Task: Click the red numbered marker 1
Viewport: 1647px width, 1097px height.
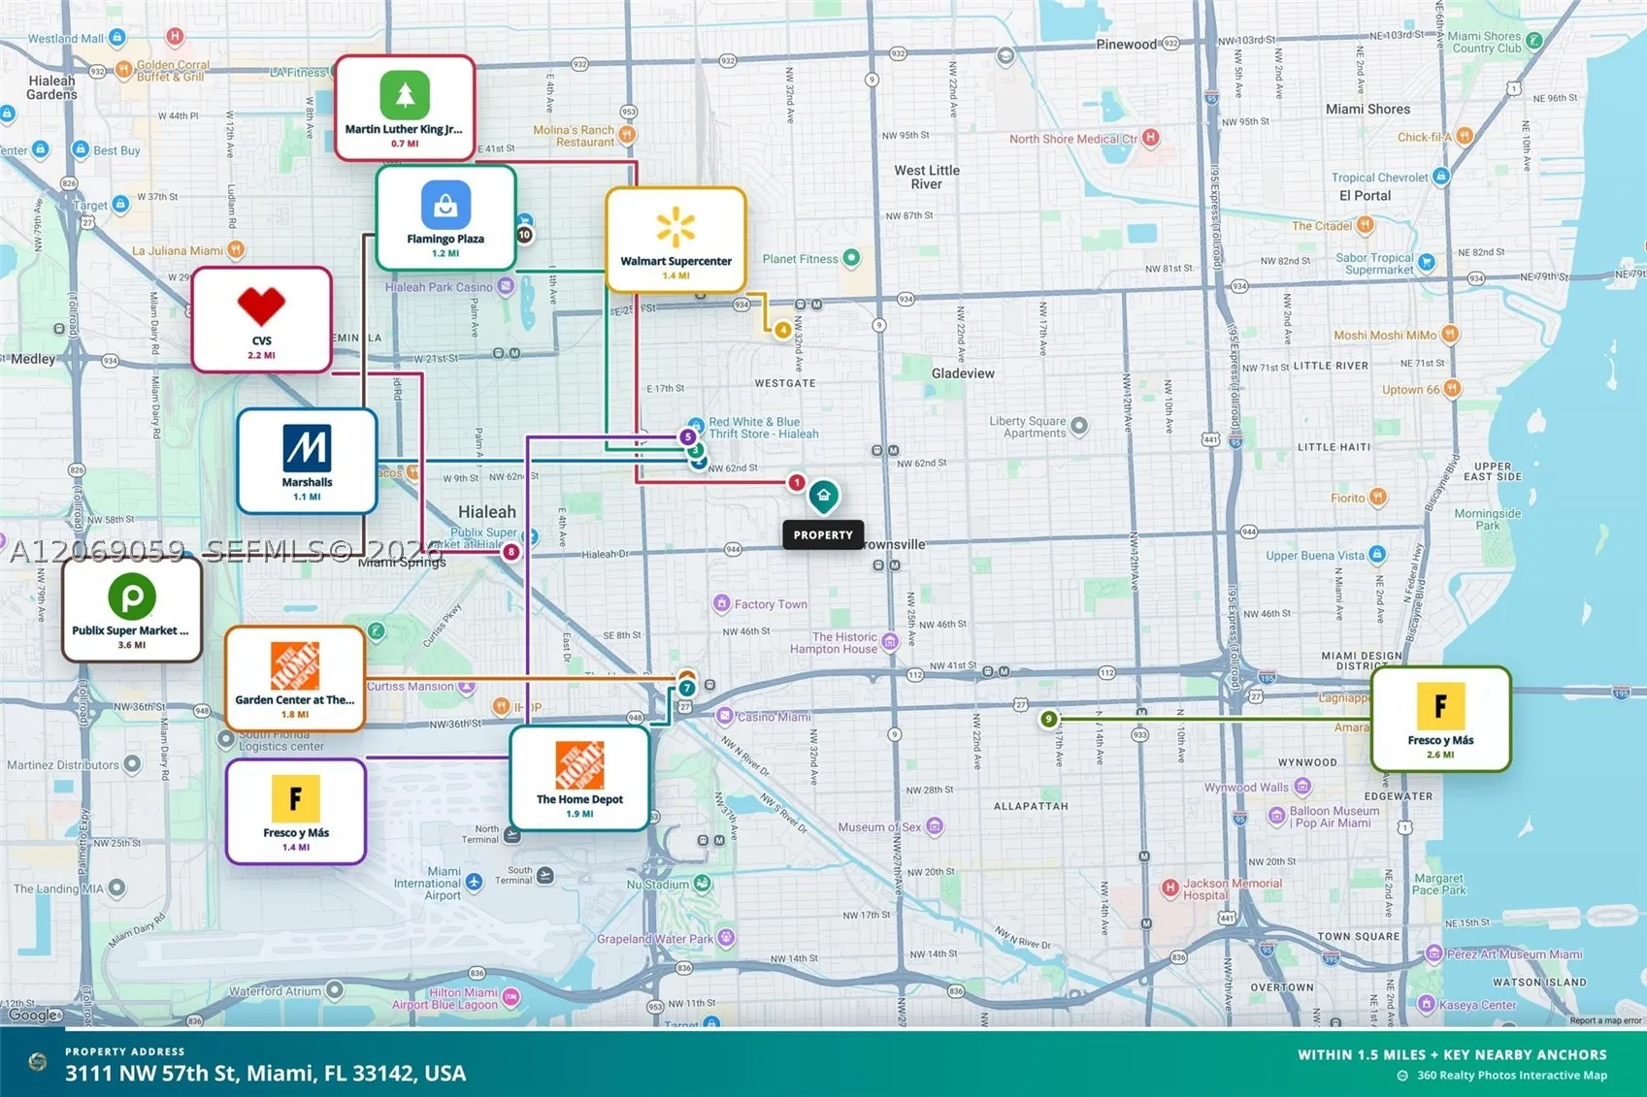Action: tap(797, 482)
